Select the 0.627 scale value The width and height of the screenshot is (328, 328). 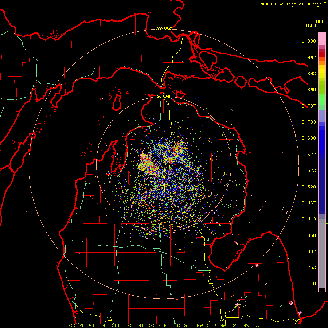[309, 155]
